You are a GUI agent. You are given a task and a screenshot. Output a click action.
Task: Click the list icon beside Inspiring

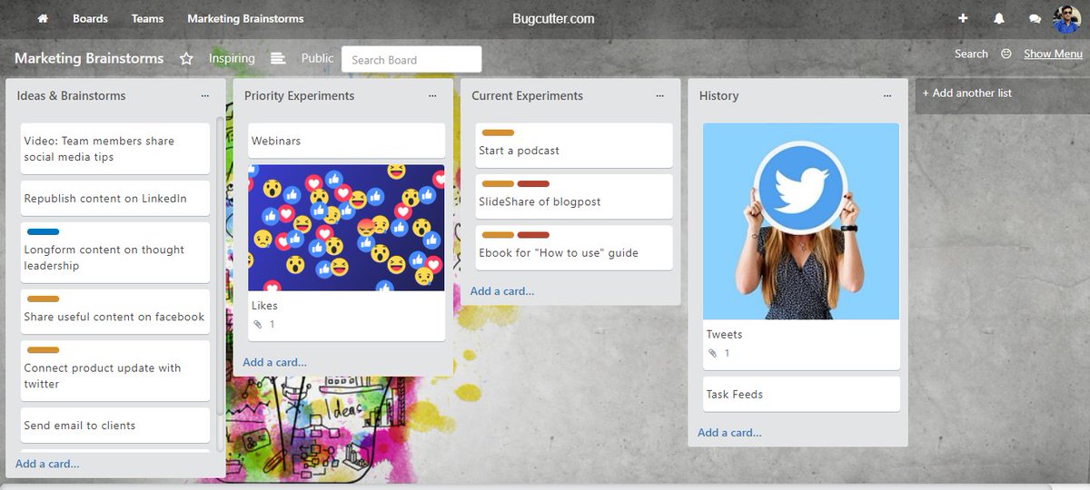coord(278,58)
